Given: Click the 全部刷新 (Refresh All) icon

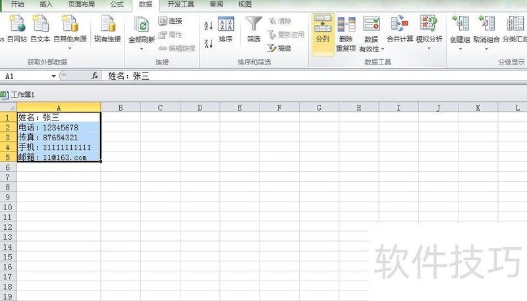Looking at the screenshot, I should click(142, 25).
